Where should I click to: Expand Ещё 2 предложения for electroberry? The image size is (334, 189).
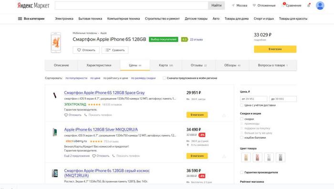[77, 156]
